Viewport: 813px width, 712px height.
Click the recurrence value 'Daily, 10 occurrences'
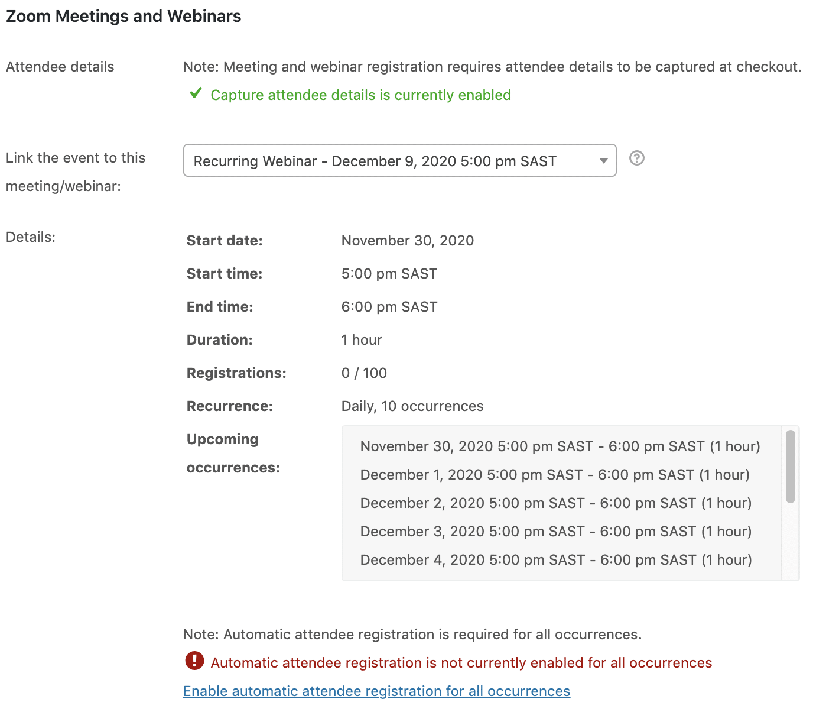tap(412, 406)
